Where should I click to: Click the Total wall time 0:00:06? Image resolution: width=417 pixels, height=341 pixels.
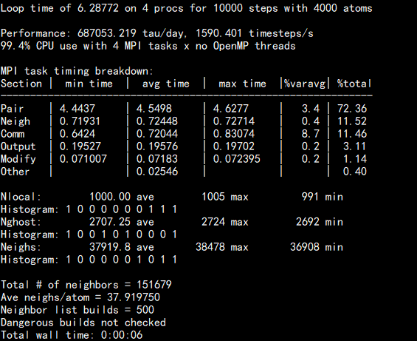(122, 335)
